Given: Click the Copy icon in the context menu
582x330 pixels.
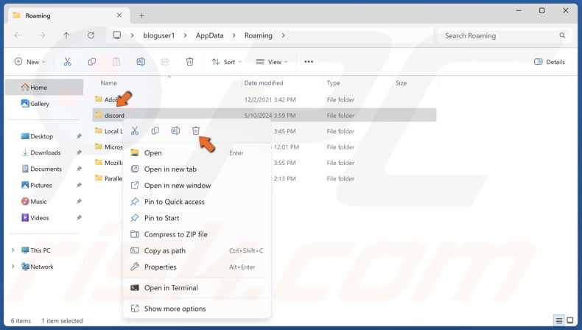Looking at the screenshot, I should [155, 130].
